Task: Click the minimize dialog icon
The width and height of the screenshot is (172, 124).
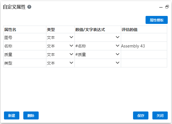Action: (x=161, y=7)
